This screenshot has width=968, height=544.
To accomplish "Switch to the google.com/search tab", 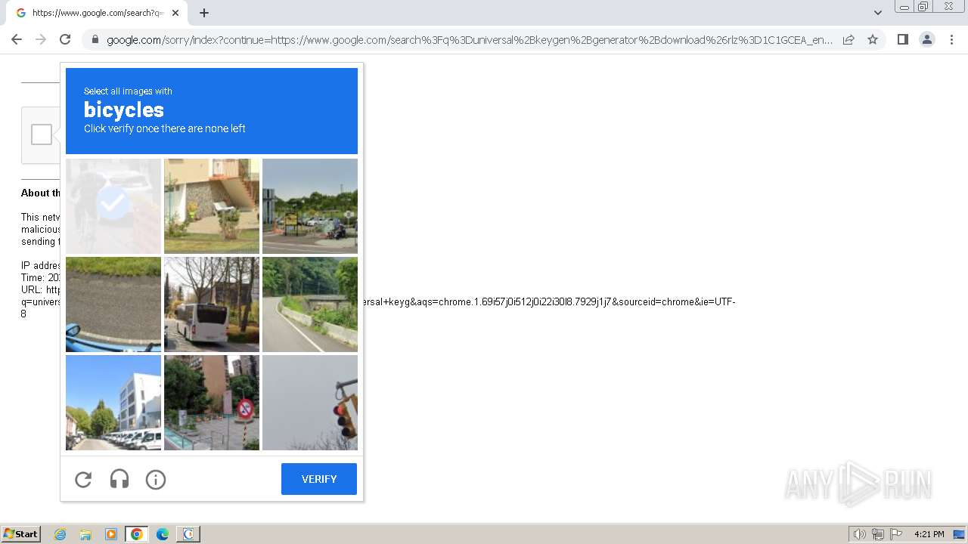I will click(97, 13).
